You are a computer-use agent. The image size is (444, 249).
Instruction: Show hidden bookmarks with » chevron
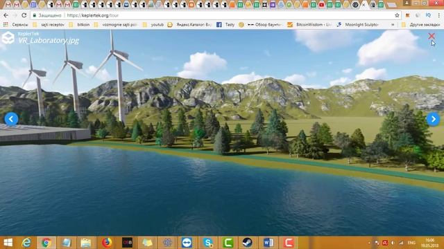point(393,25)
